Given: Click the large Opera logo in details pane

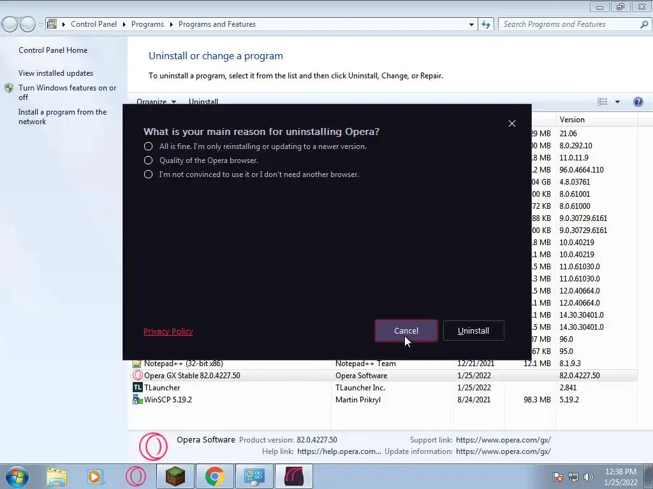Looking at the screenshot, I should click(x=153, y=446).
